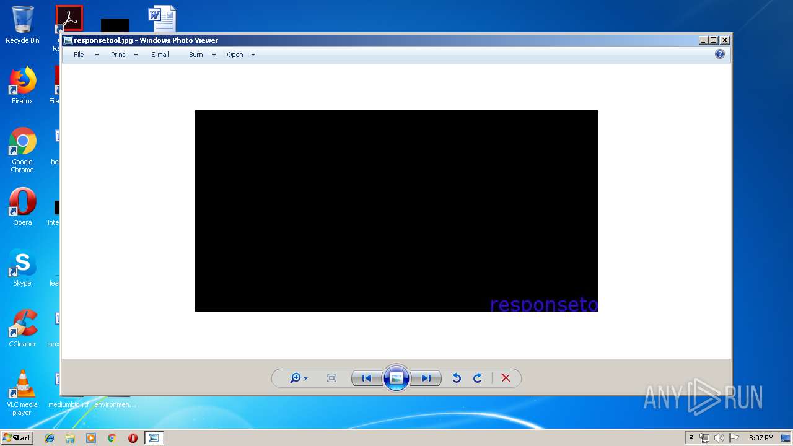Open Internet Explorer from taskbar
The width and height of the screenshot is (793, 446).
click(50, 438)
